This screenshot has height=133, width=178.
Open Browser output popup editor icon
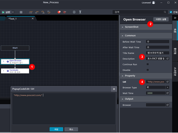coord(168,105)
